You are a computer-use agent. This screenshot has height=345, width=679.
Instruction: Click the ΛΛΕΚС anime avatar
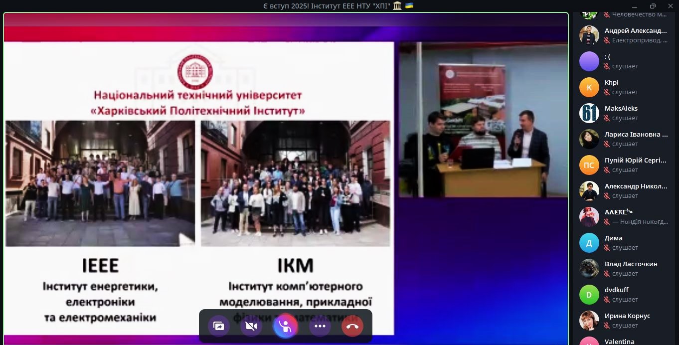[589, 217]
